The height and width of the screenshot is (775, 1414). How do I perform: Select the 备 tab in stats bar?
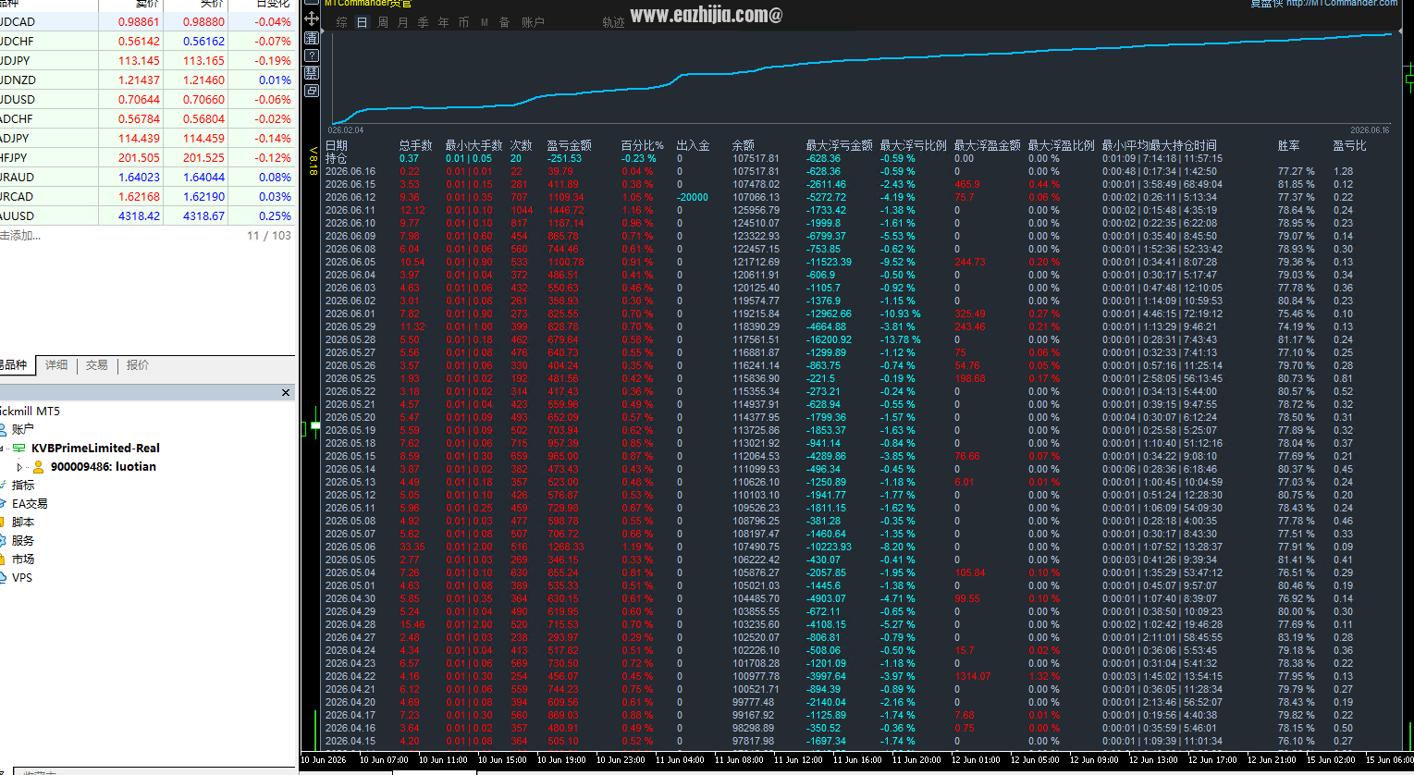[x=505, y=22]
